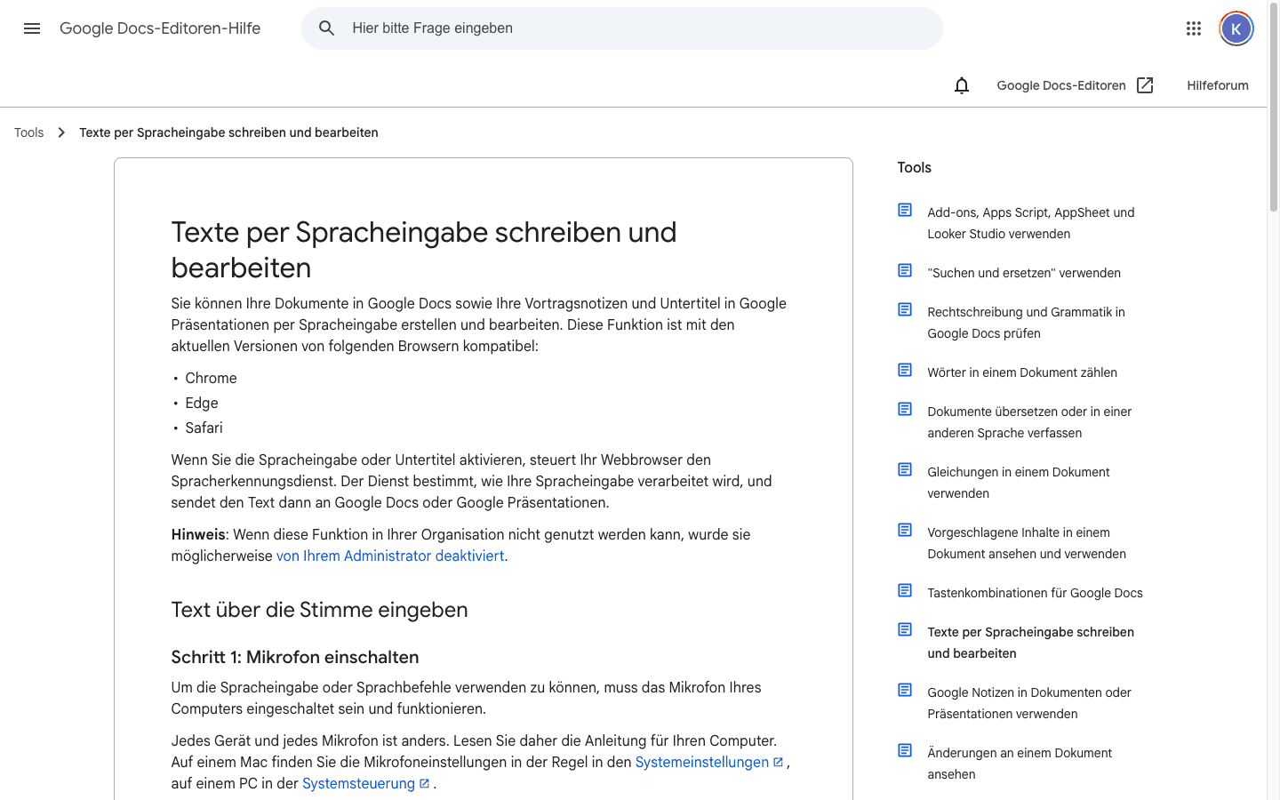Click the article icon beside Wörter in einem Dokument zählen

coord(905,369)
